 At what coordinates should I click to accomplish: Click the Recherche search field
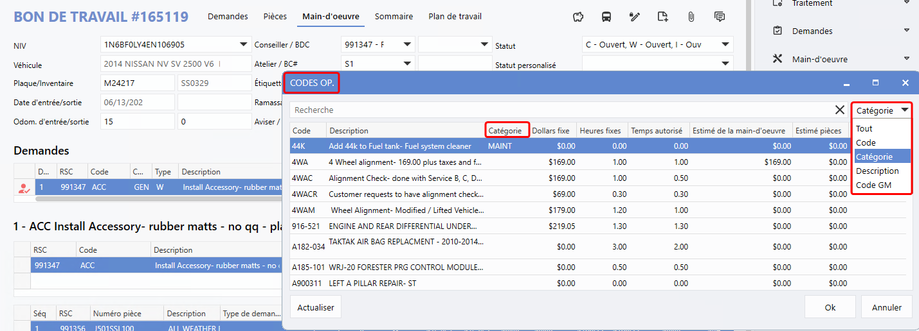click(x=560, y=110)
